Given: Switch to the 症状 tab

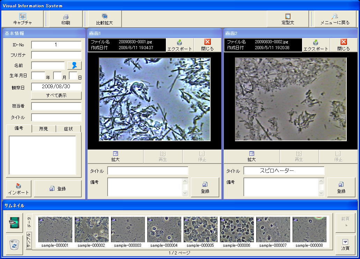Looking at the screenshot, I should (68, 129).
